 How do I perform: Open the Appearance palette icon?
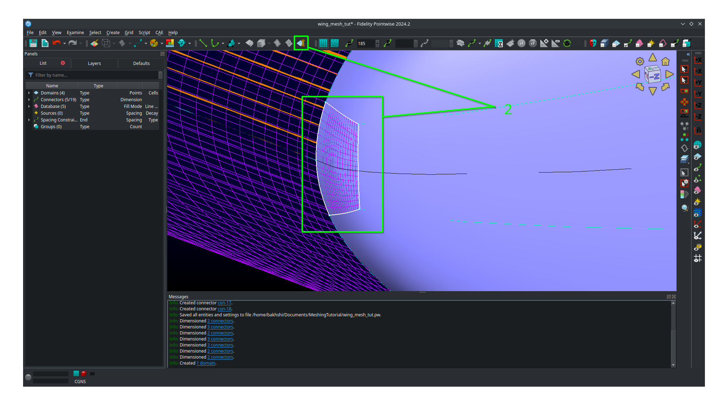(154, 43)
